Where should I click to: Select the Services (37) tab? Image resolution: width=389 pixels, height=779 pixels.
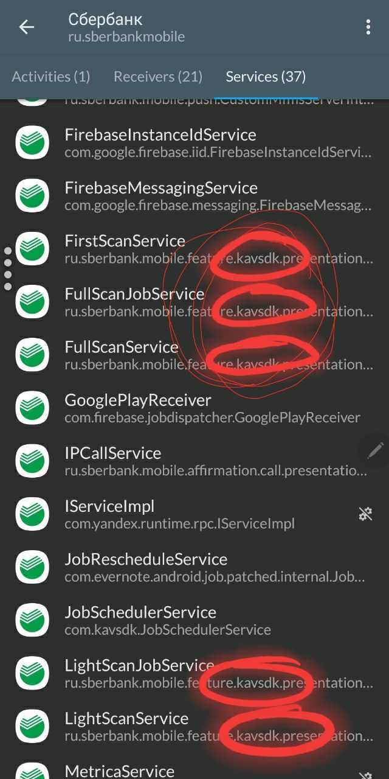(266, 77)
